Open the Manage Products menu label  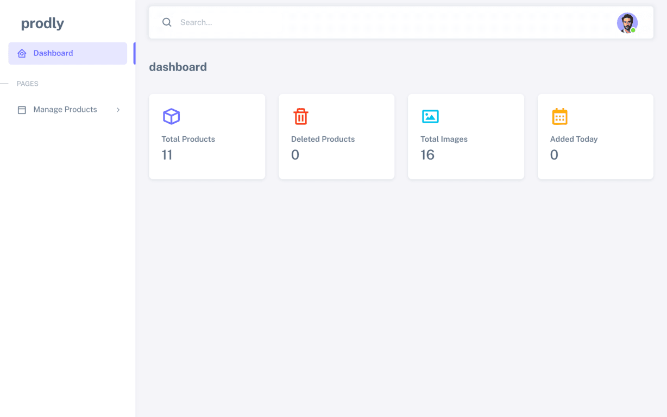(x=65, y=110)
